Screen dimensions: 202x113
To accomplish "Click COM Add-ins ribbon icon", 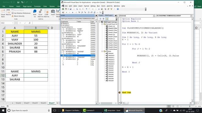I will coord(46,13).
